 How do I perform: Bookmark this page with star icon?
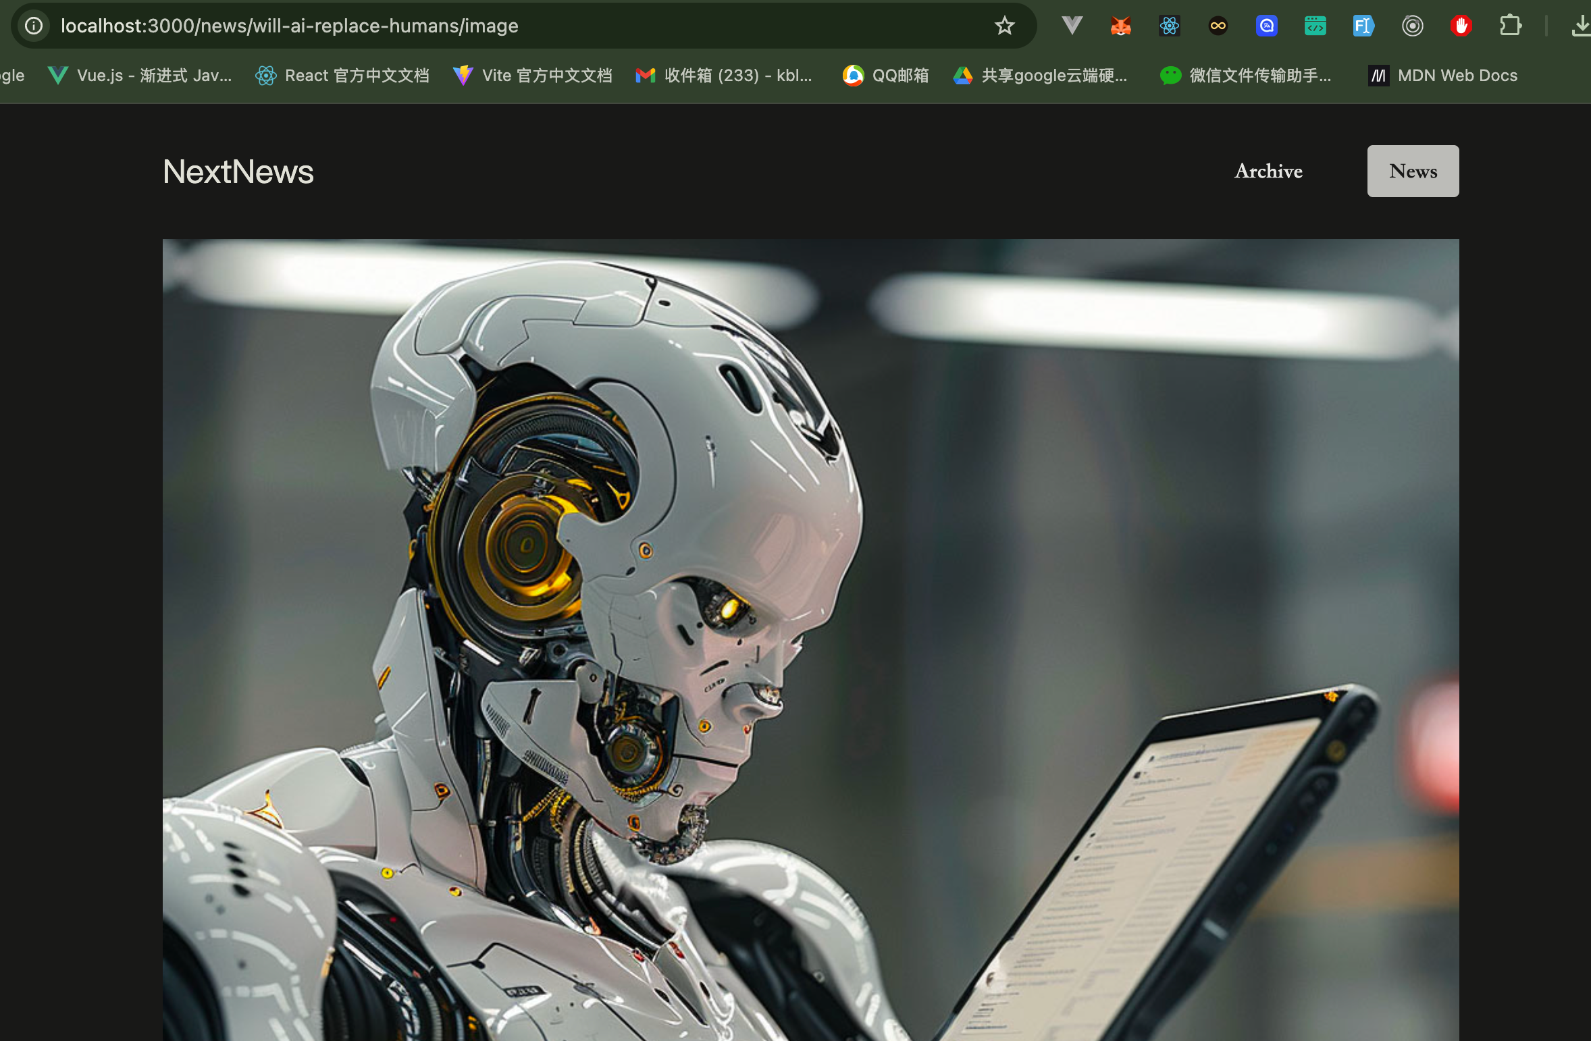1004,26
